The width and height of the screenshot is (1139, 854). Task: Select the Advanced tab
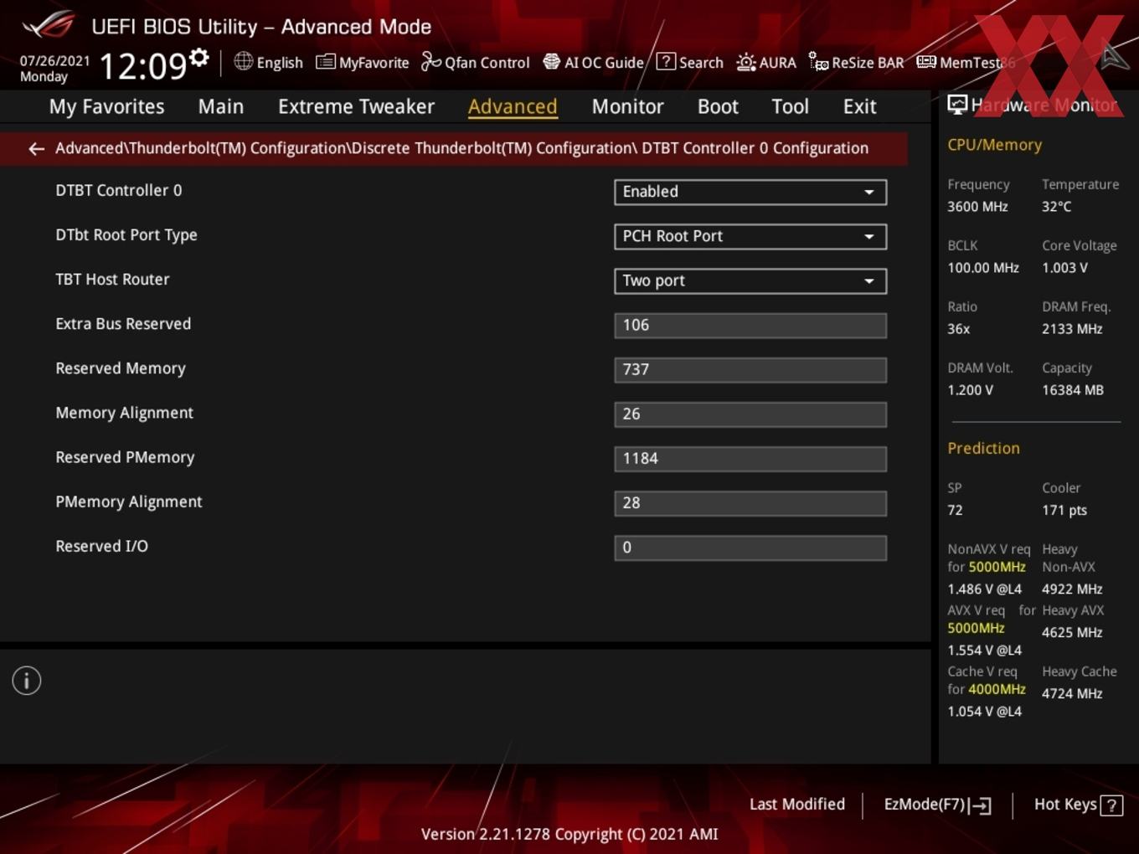[x=513, y=106]
